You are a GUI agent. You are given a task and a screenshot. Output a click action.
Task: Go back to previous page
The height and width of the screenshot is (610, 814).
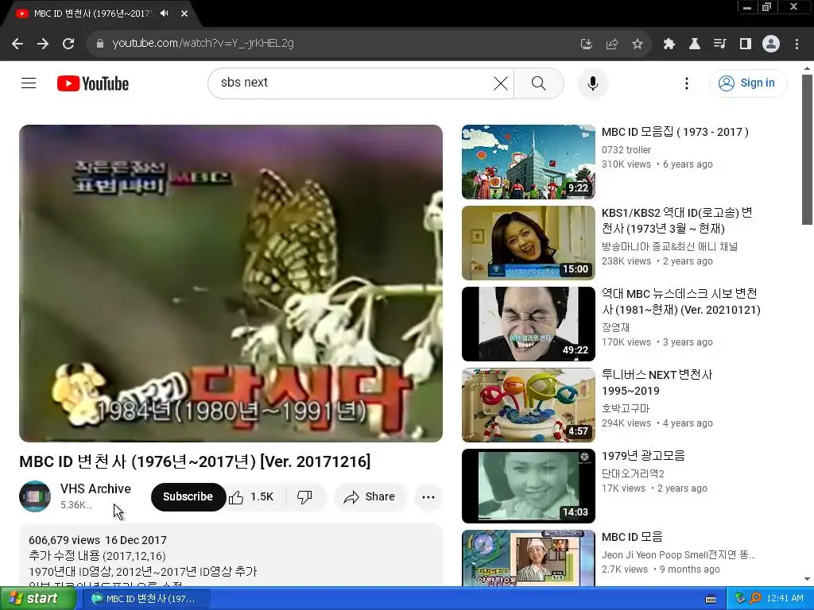coord(17,44)
